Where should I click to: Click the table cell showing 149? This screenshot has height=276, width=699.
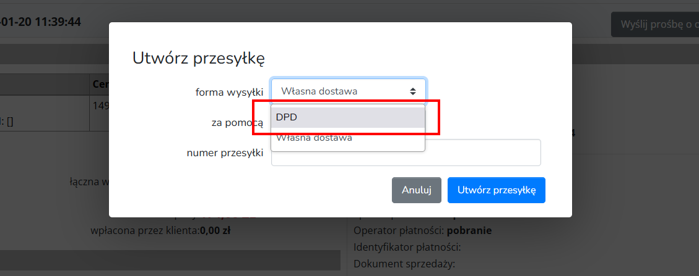click(100, 106)
